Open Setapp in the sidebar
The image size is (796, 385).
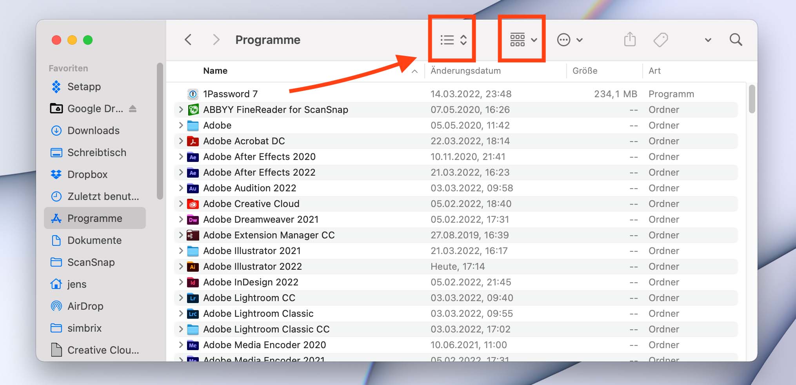tap(95, 87)
